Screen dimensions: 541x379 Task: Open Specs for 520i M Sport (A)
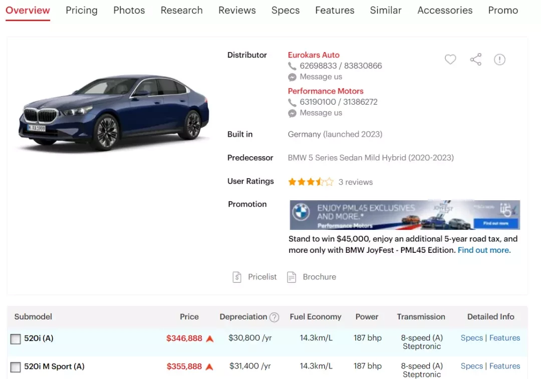coord(472,366)
